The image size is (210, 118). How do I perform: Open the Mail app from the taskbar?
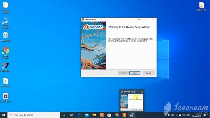click(x=87, y=115)
